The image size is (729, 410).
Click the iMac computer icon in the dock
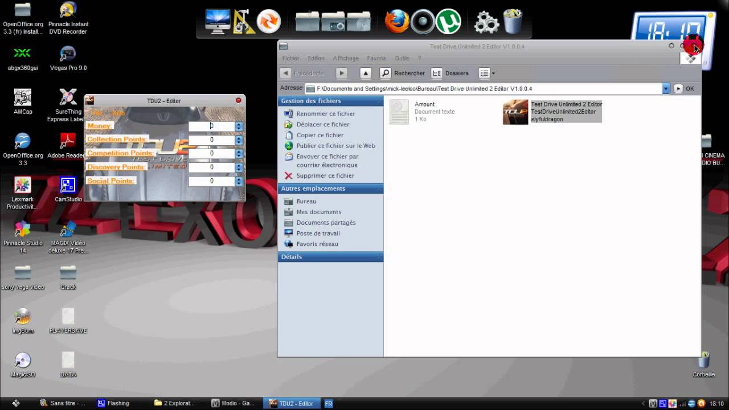click(x=218, y=22)
